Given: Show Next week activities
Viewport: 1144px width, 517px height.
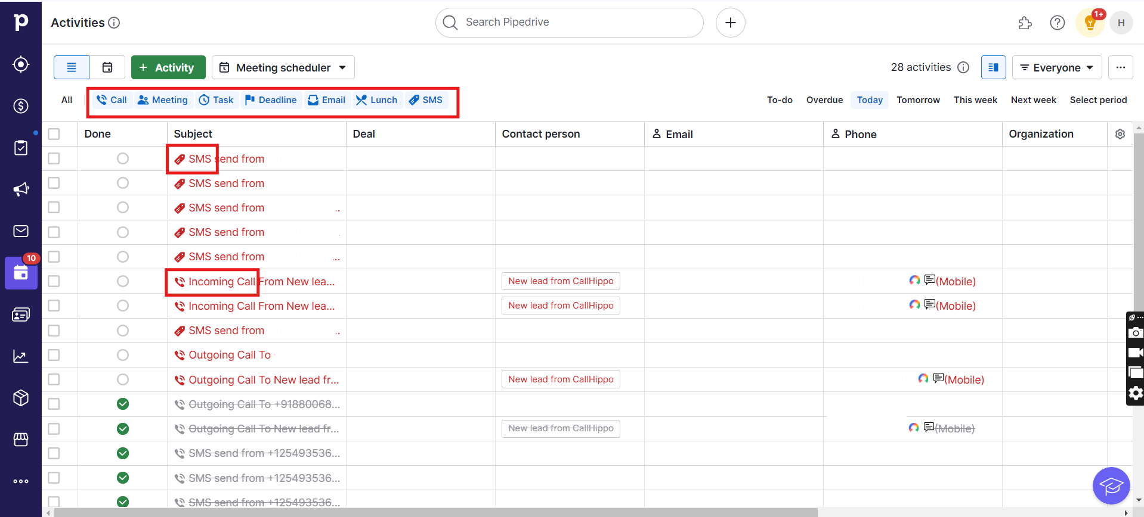Looking at the screenshot, I should click(x=1033, y=100).
